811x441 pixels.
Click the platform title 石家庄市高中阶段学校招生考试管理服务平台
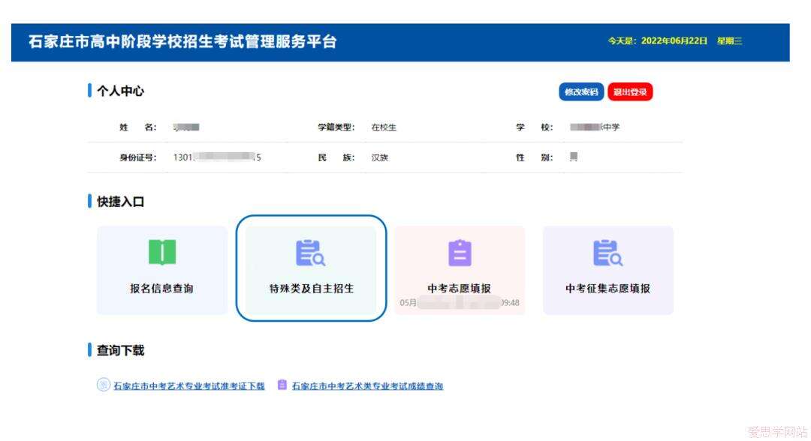[x=182, y=42]
